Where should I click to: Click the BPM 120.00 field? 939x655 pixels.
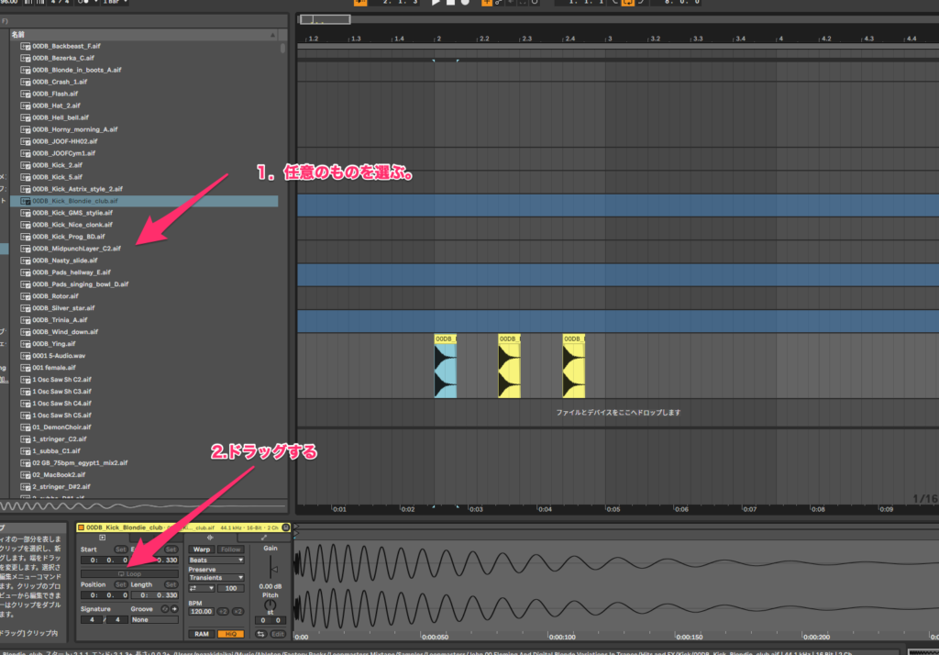200,611
